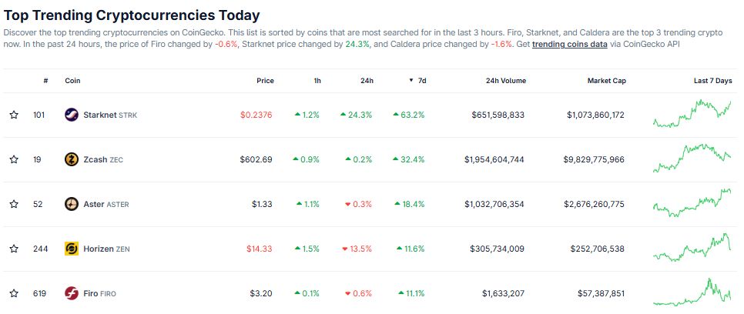The width and height of the screenshot is (744, 314).
Task: Open Zcash's last 7 days sparkline
Action: (692, 159)
